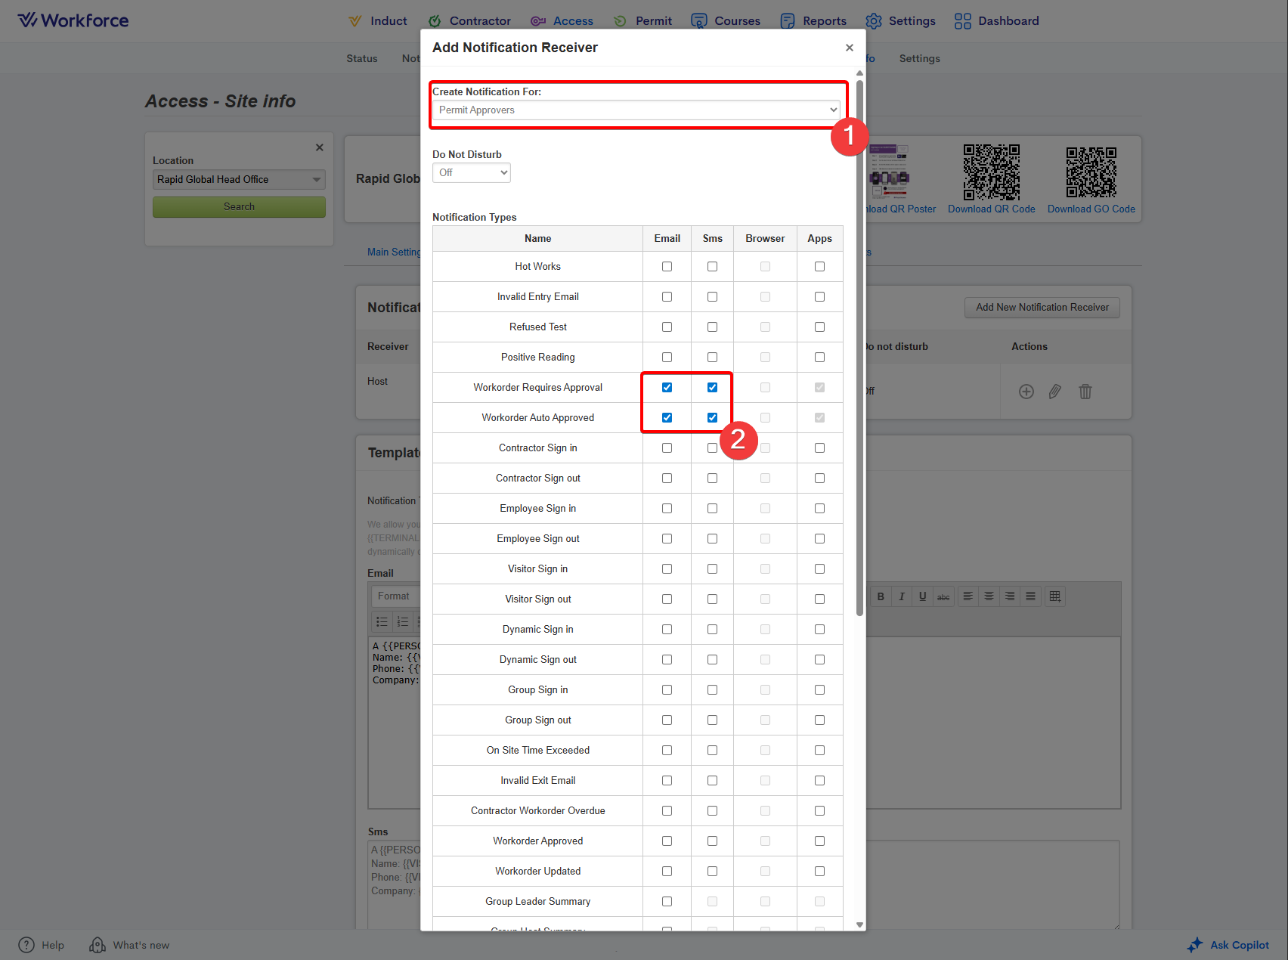This screenshot has height=960, width=1288.
Task: Click the Help question mark icon
Action: tap(26, 945)
